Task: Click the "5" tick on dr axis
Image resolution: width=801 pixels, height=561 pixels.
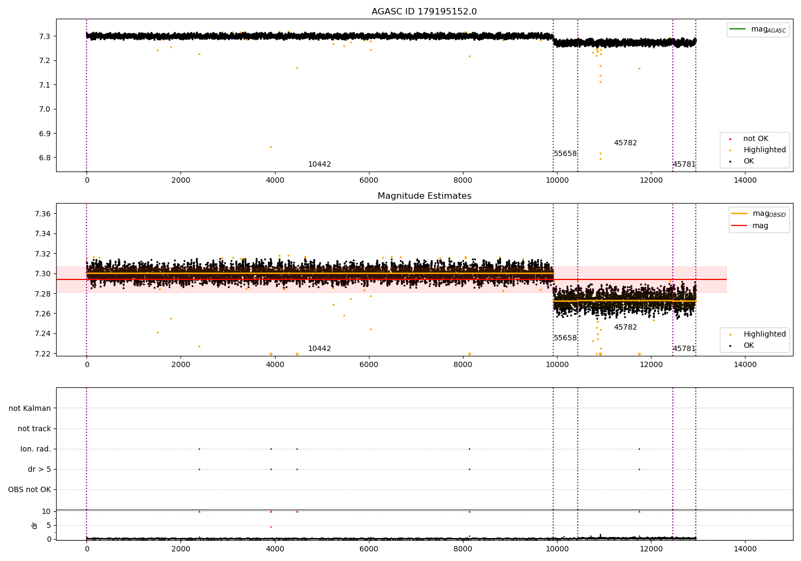Action: pos(49,526)
